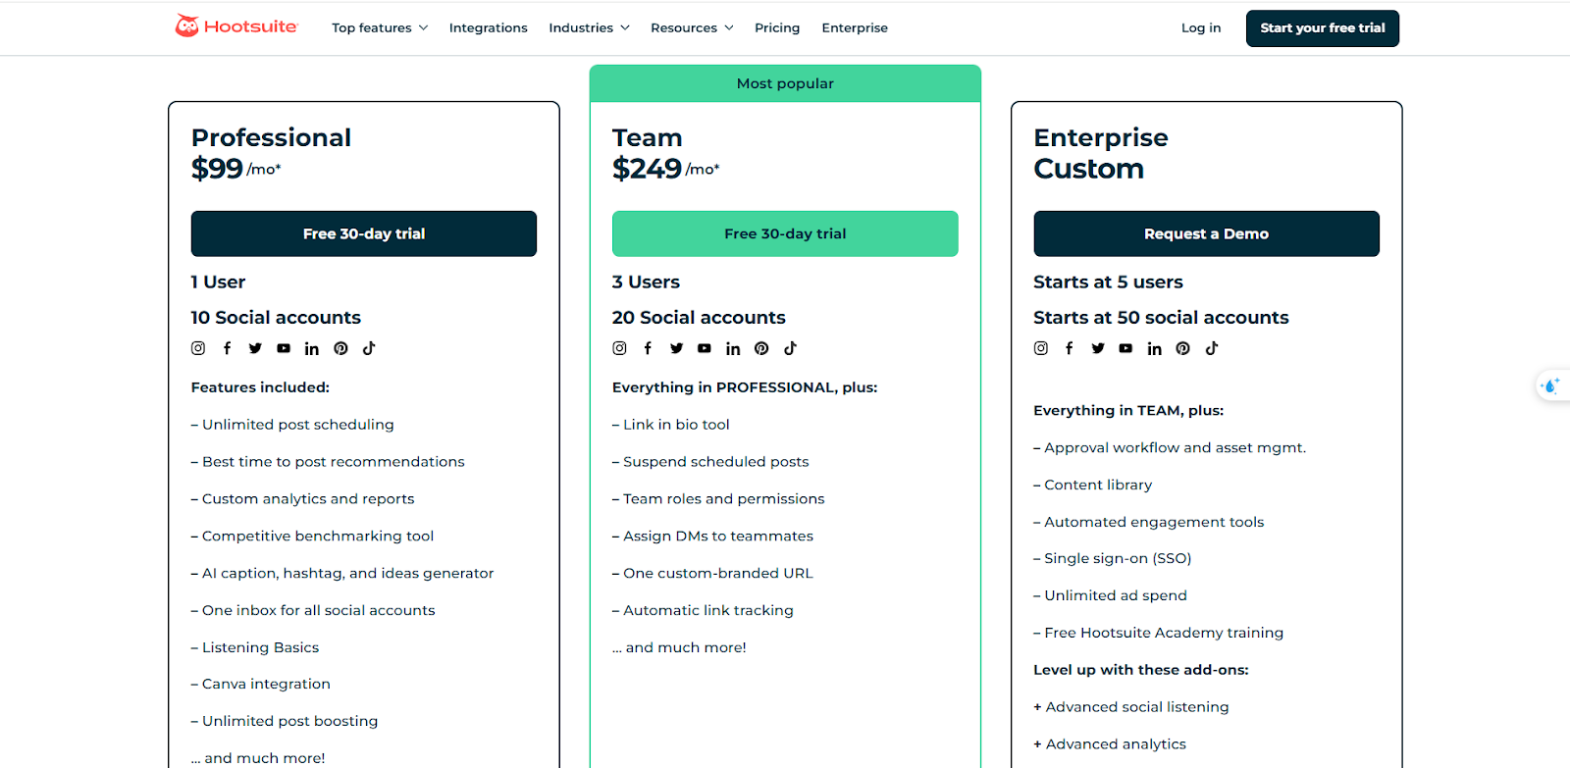Start Team plan Free 30-day trial
The height and width of the screenshot is (768, 1570).
[x=785, y=233]
